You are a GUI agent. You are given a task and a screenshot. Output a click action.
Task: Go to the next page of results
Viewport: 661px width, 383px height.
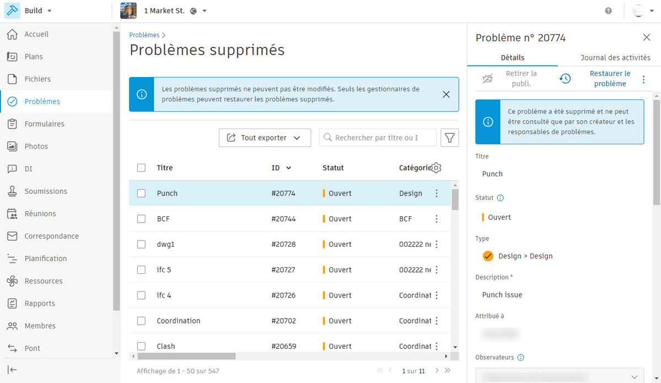[437, 371]
